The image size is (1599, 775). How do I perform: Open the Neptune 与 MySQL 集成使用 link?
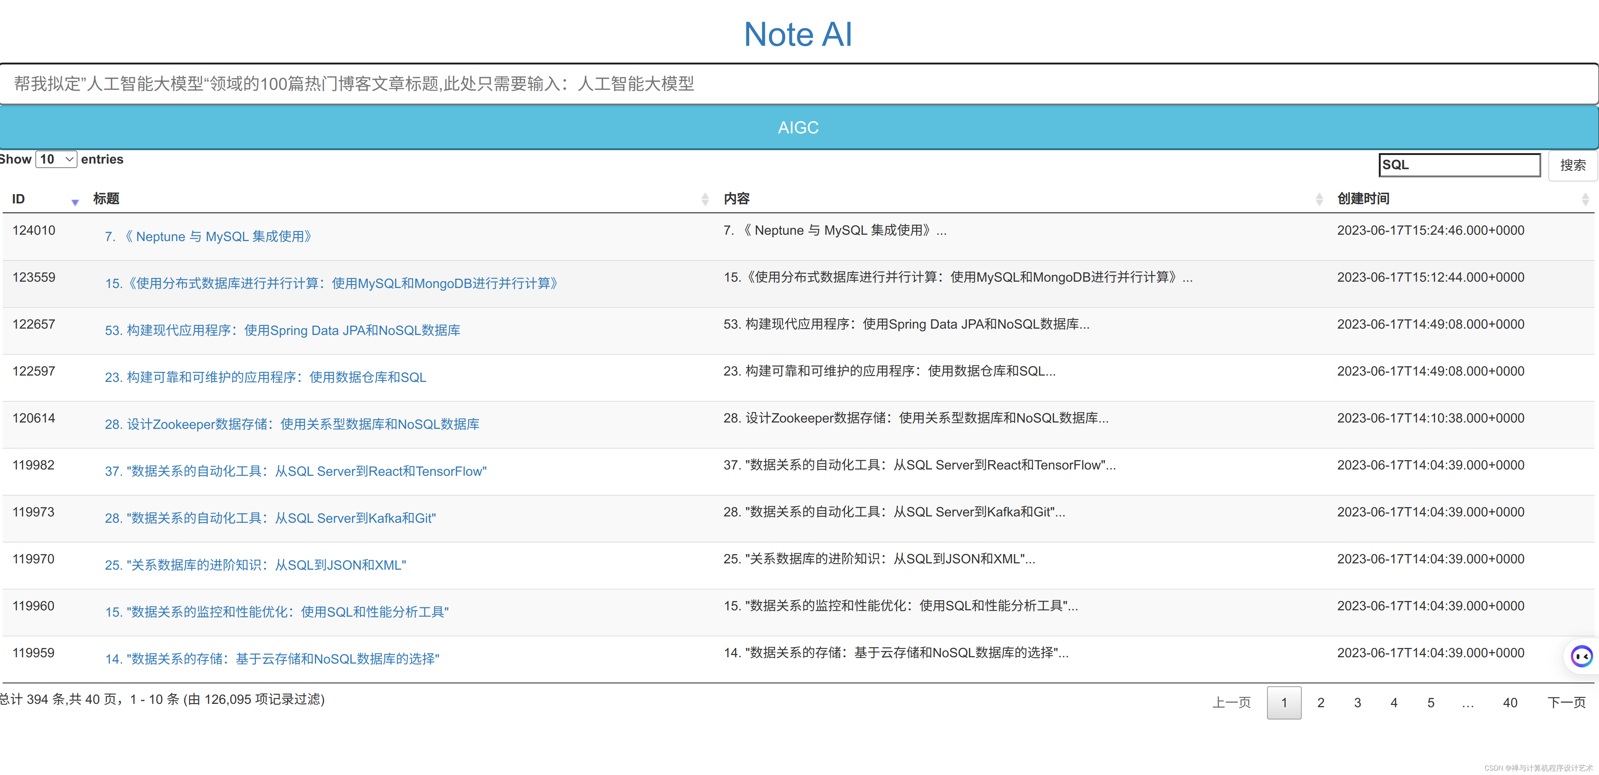tap(209, 237)
